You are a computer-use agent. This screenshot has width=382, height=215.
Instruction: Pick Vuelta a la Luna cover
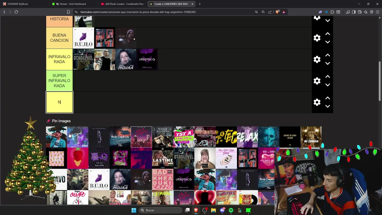(162, 137)
